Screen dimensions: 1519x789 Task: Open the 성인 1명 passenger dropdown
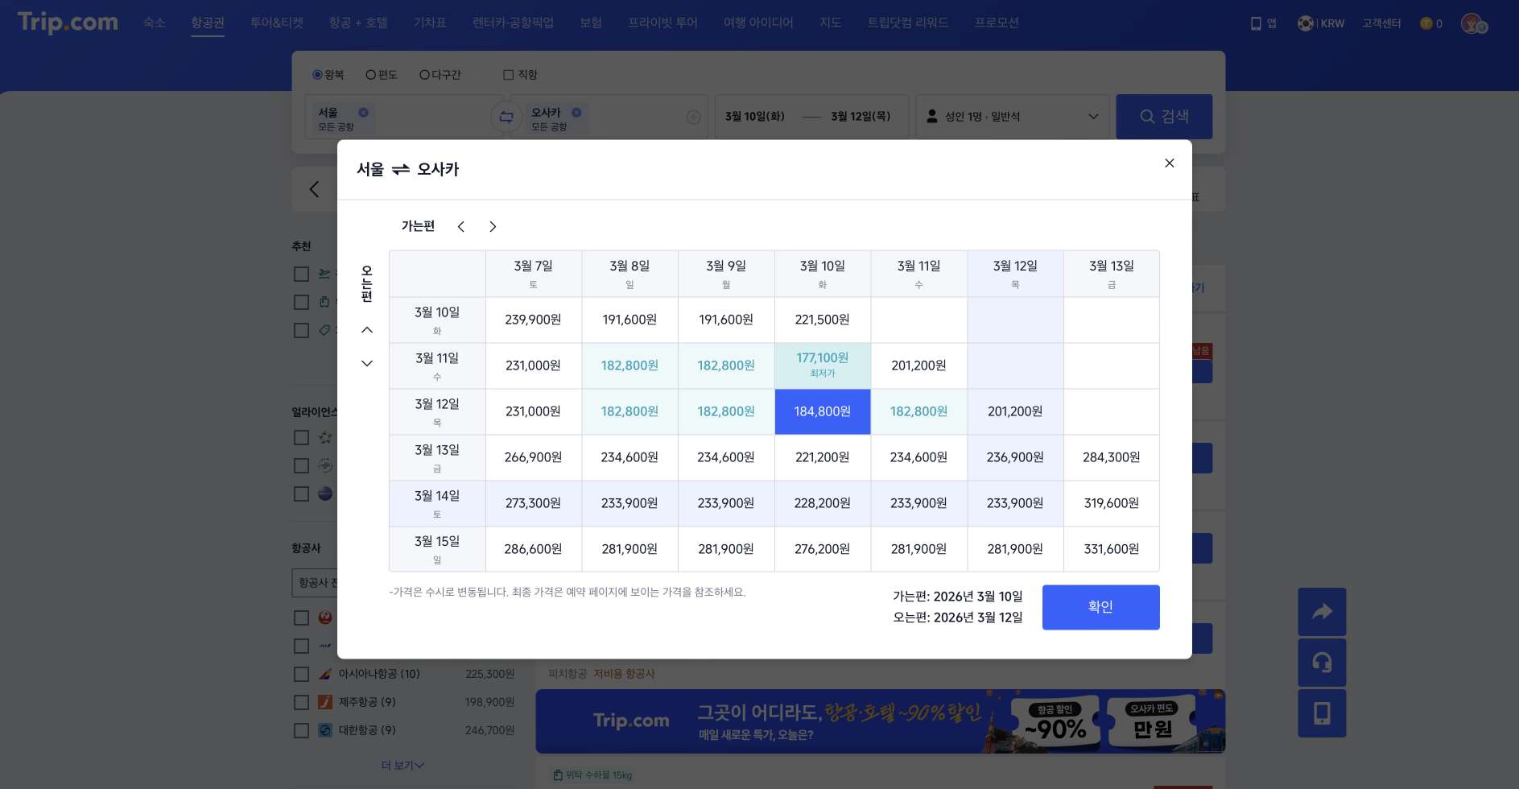[x=1012, y=116]
